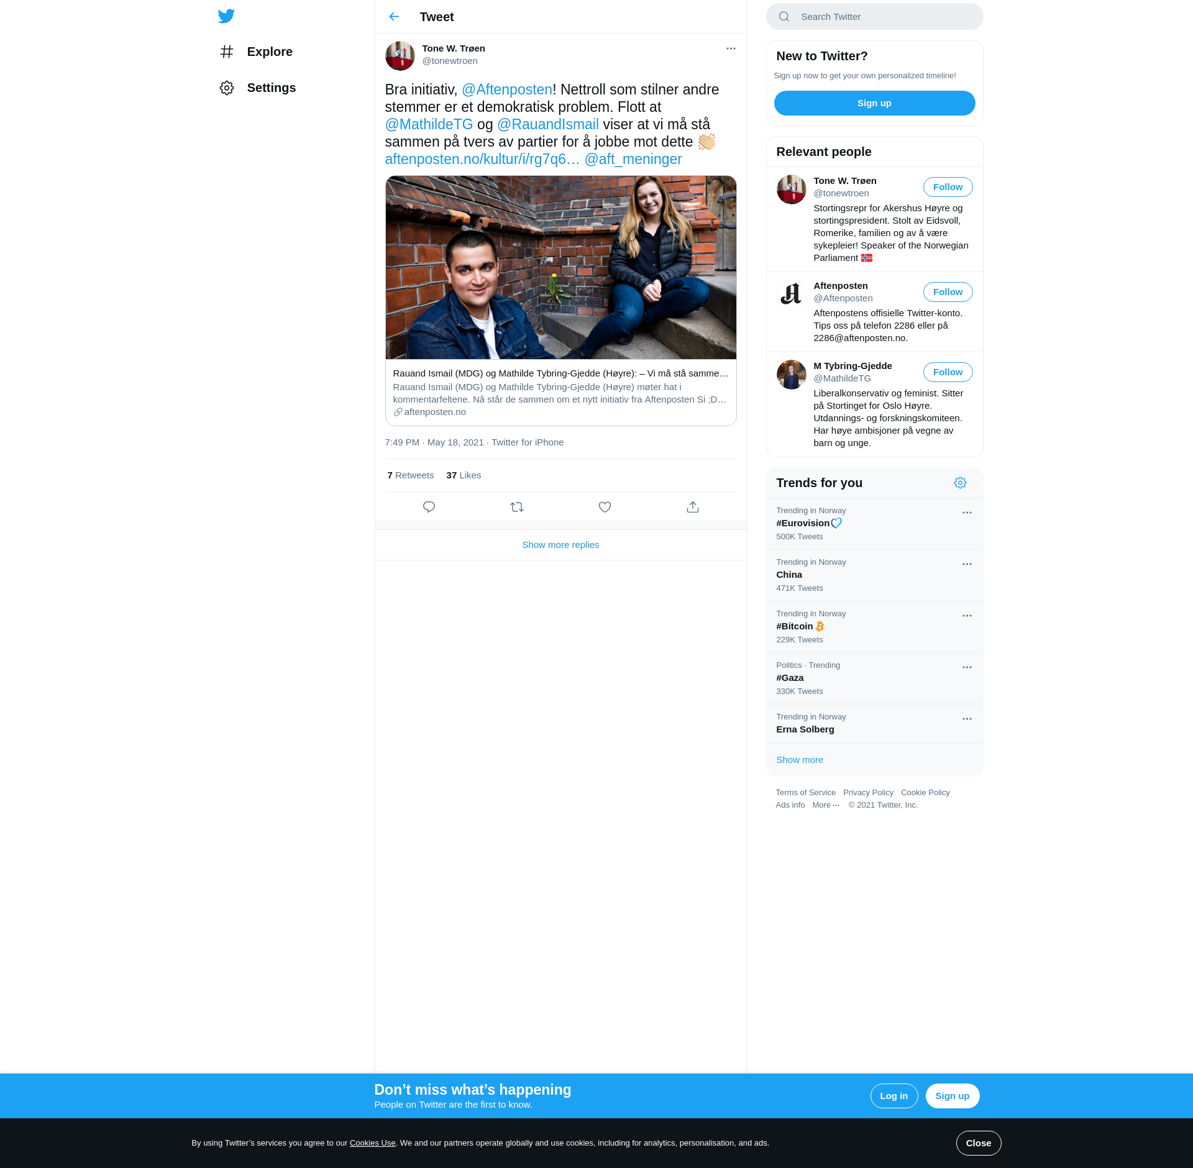This screenshot has width=1193, height=1168.
Task: Open the aftenposten.no/kultur link in tweet
Action: coord(482,159)
